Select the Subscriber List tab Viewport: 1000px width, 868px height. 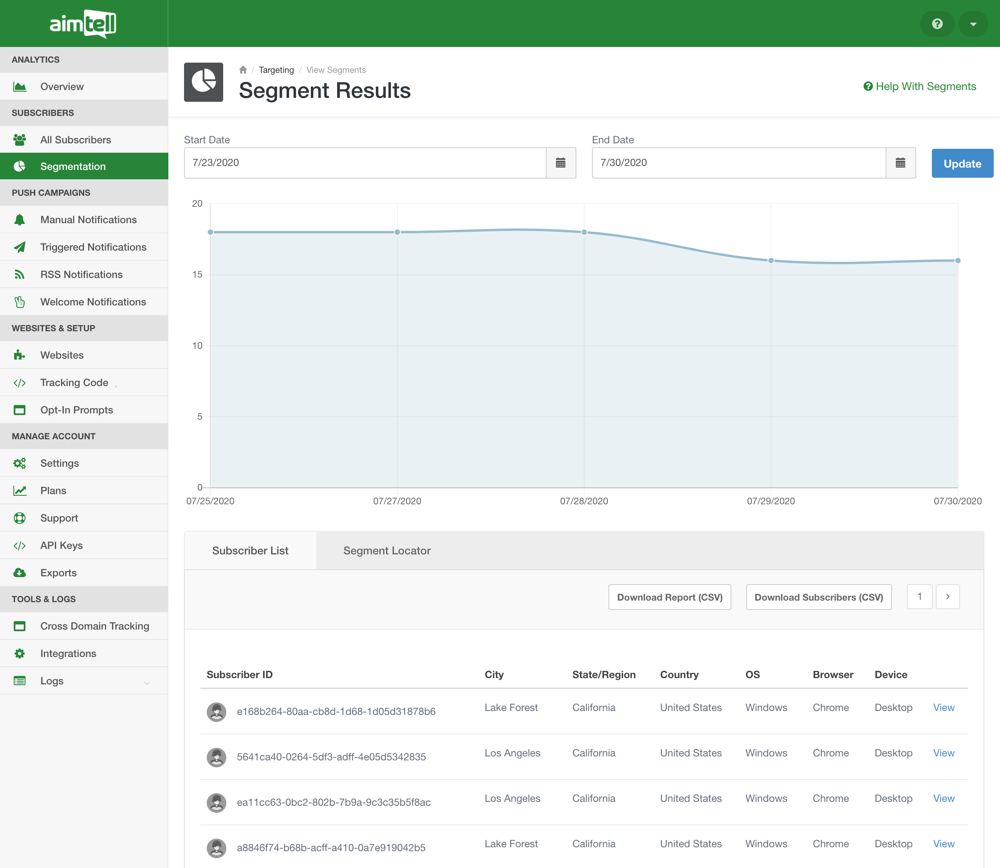coord(250,551)
